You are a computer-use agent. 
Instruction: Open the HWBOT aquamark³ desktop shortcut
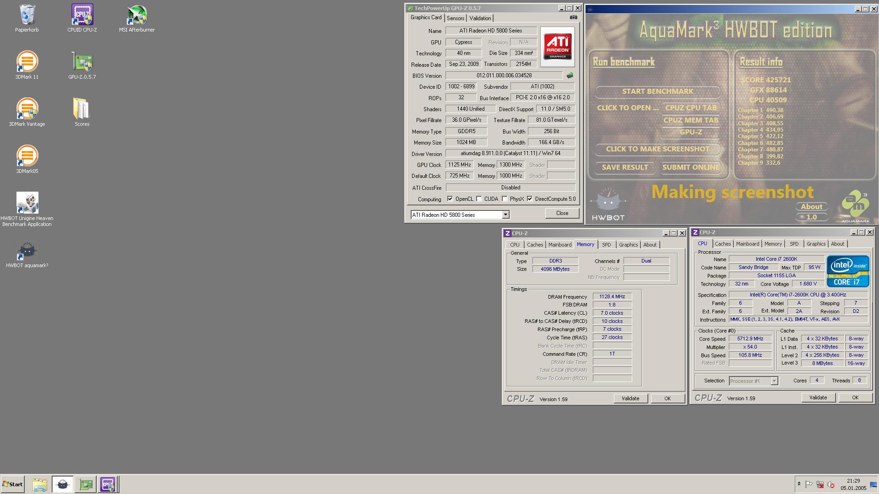[27, 254]
